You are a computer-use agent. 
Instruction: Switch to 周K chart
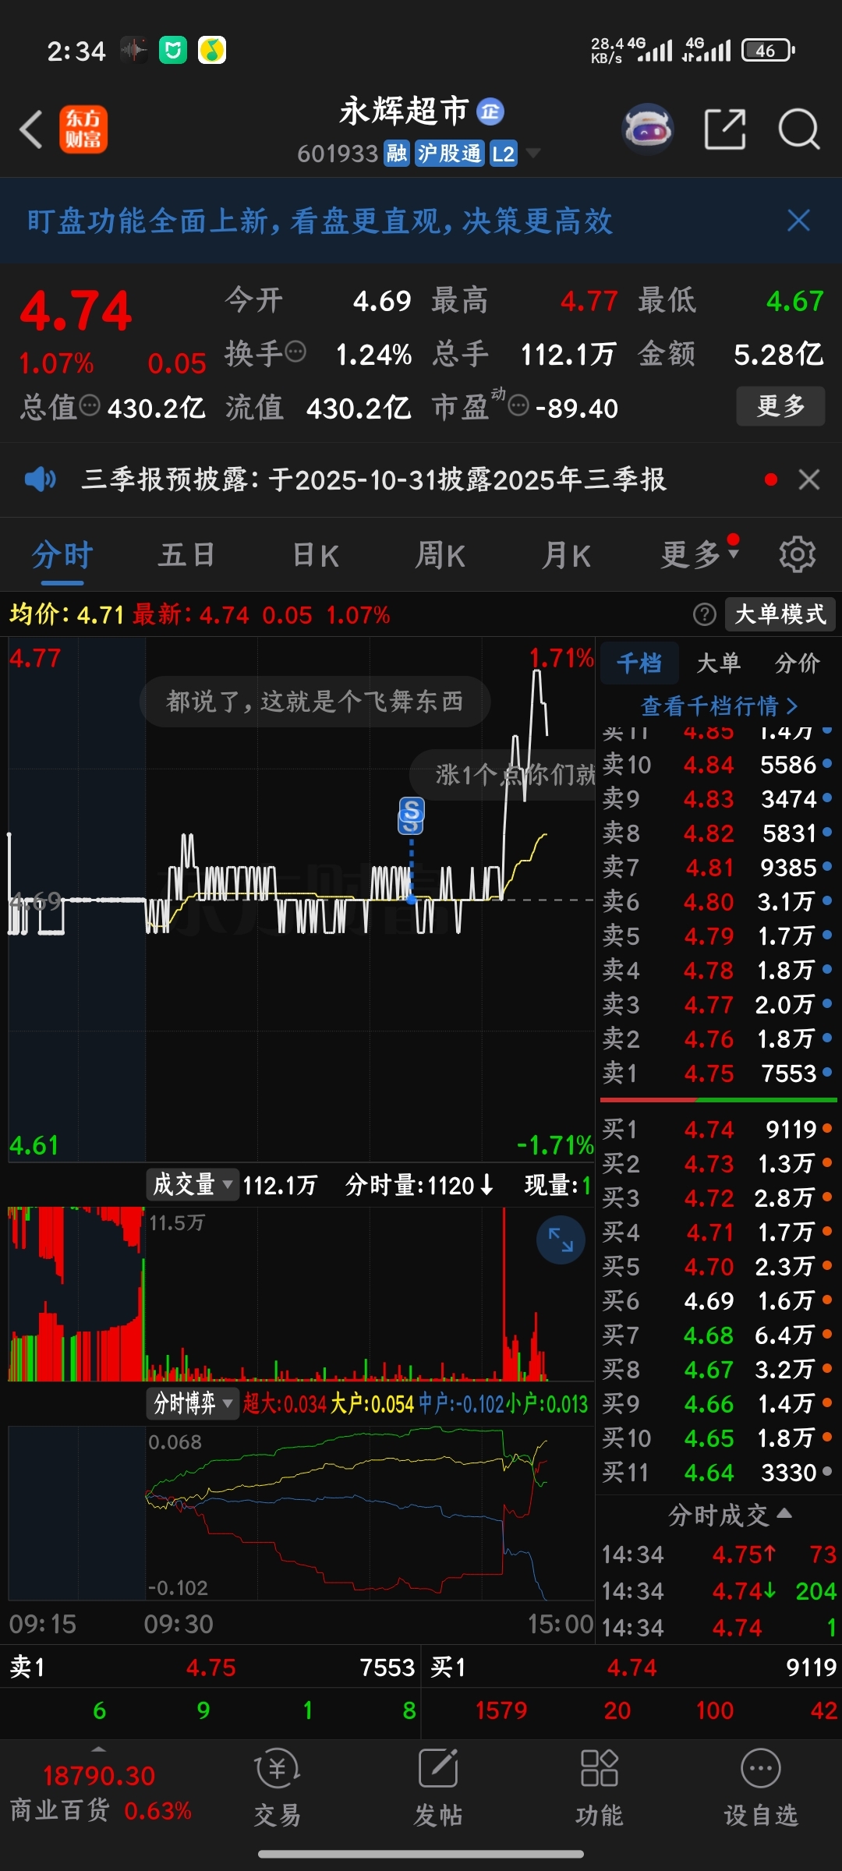(440, 555)
